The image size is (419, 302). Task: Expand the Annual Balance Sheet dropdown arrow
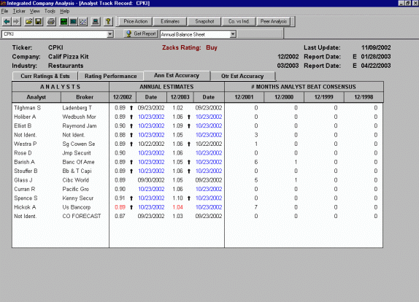coord(233,34)
